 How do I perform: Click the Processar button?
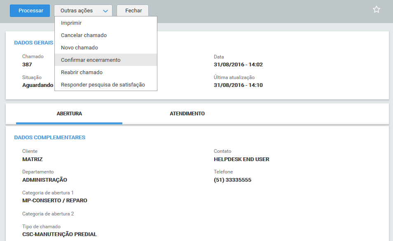click(x=30, y=10)
